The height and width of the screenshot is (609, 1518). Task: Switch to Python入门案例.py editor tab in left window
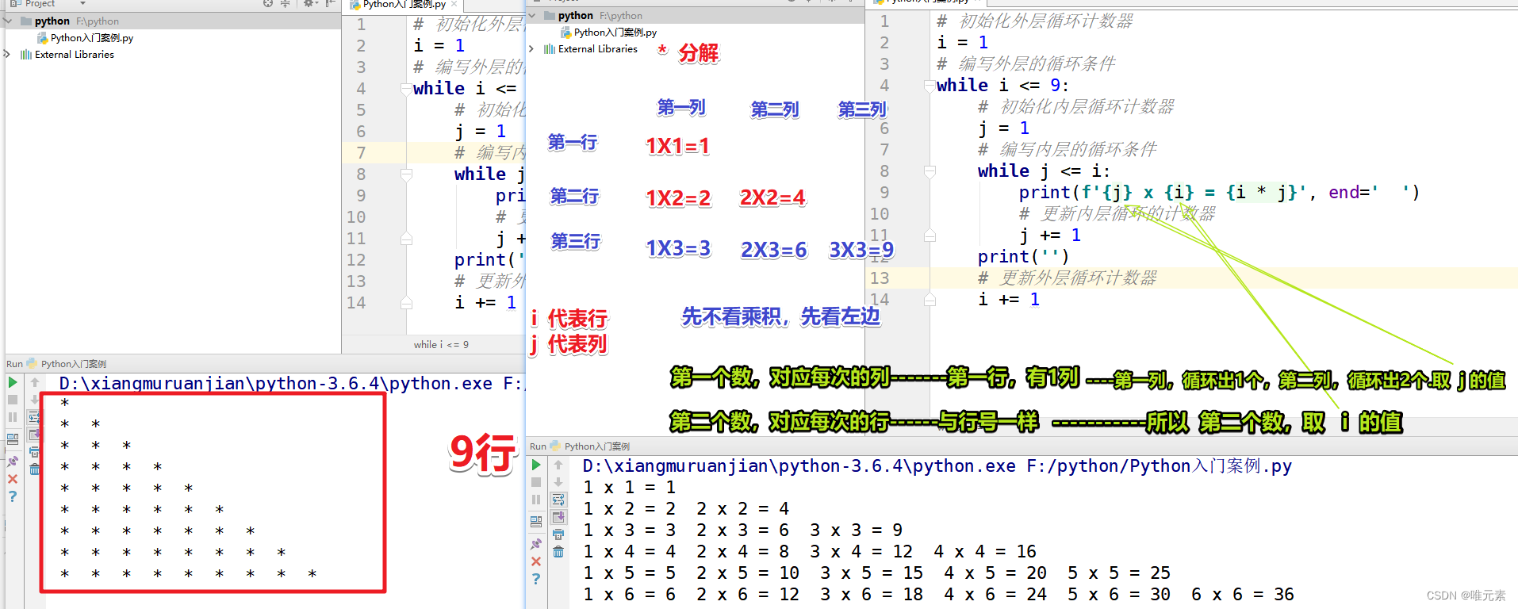[404, 5]
